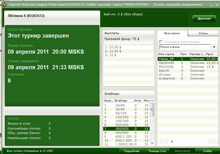
Task: Click the 'Блайнды' column header
Action: click(123, 101)
